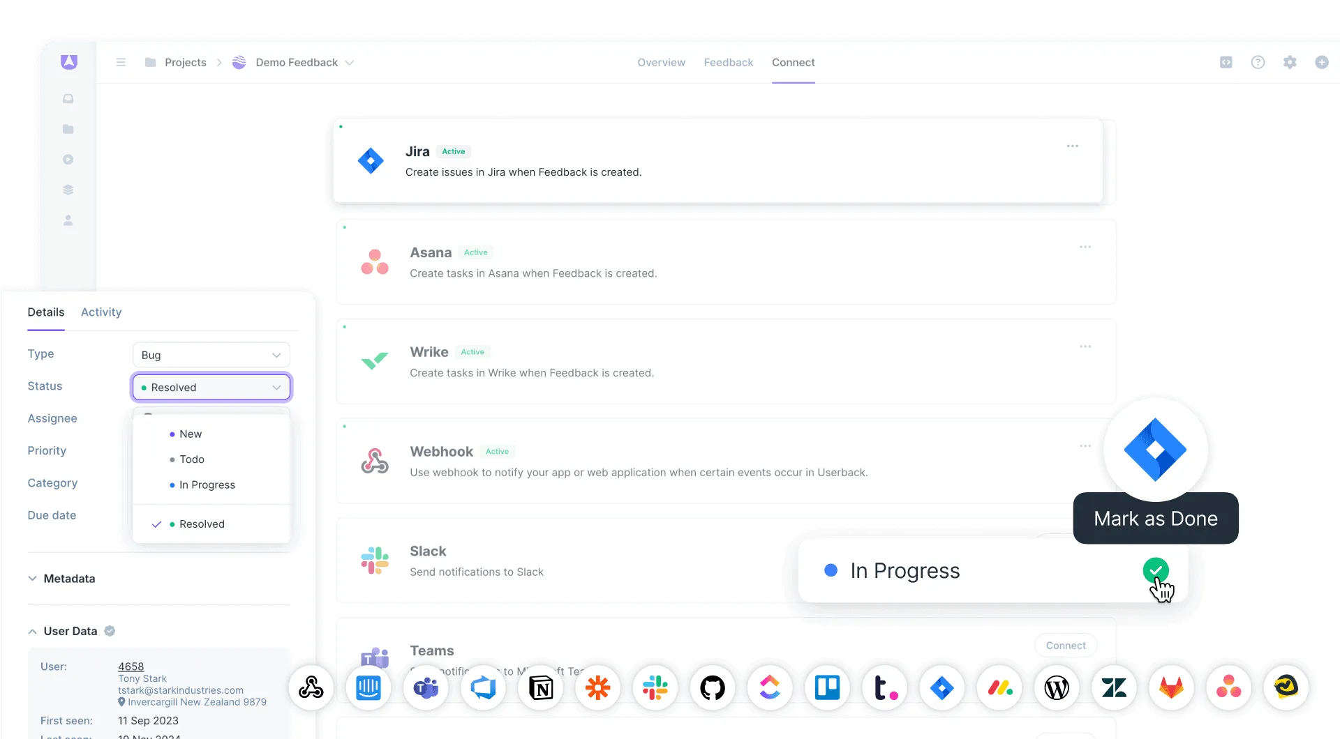Open the Notion integration icon
Image resolution: width=1340 pixels, height=739 pixels.
point(541,687)
